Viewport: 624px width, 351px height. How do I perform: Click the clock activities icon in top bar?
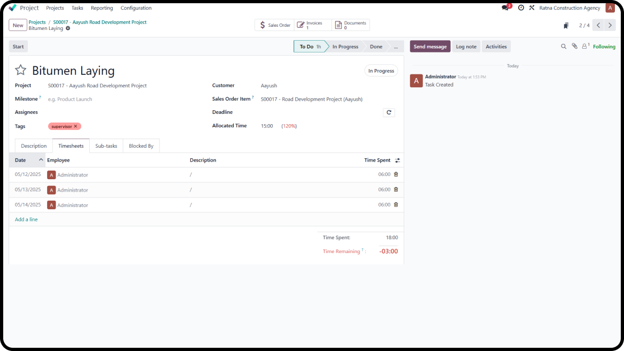(x=521, y=8)
